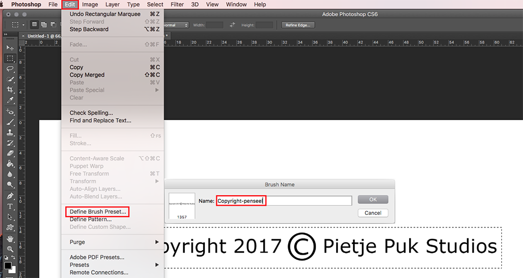Select the Eraser tool
The image size is (523, 278).
pyautogui.click(x=10, y=153)
